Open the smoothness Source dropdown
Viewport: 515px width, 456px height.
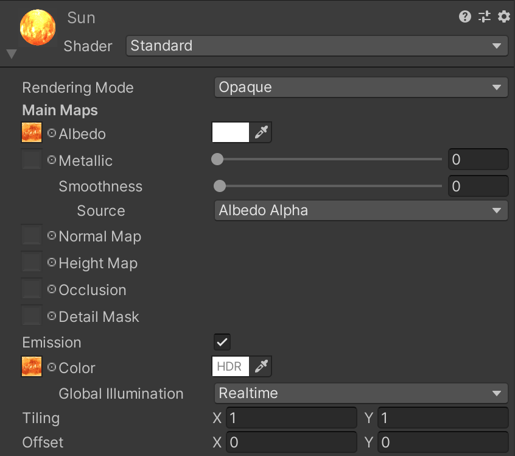pyautogui.click(x=360, y=210)
